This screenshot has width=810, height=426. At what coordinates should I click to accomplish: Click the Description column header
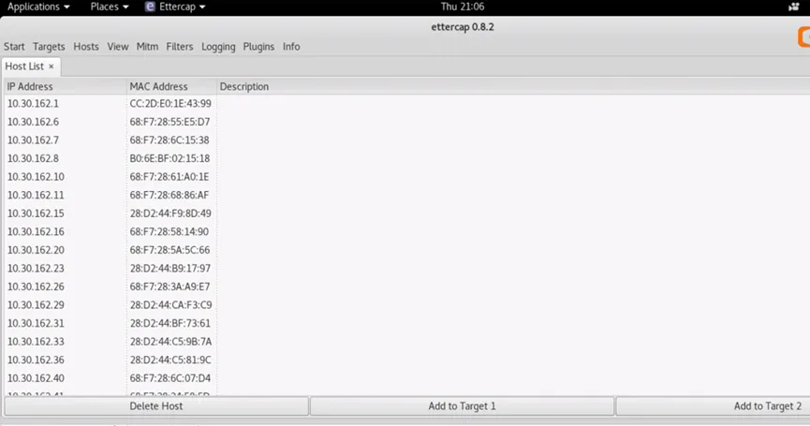pyautogui.click(x=243, y=87)
